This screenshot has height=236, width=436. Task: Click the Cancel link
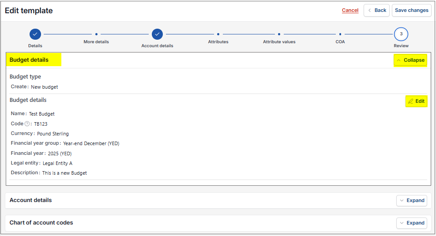tap(350, 10)
